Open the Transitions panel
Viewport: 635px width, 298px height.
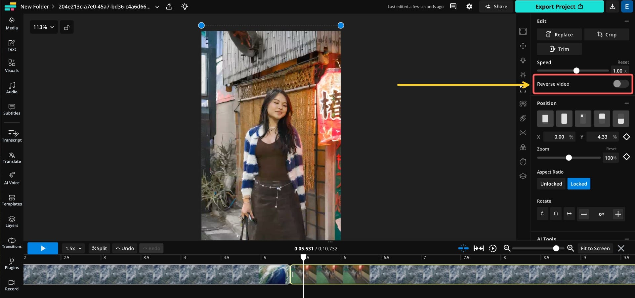click(x=12, y=242)
